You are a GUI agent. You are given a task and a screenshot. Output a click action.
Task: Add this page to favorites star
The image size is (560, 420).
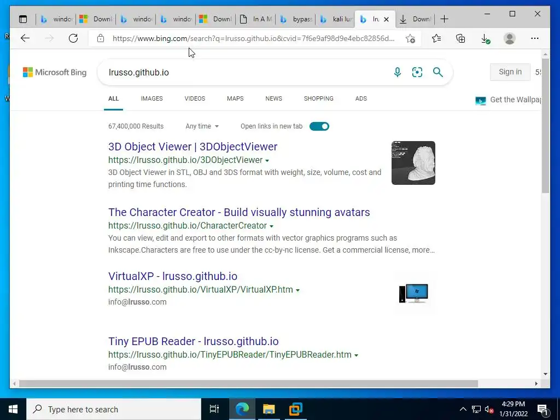[x=410, y=38]
